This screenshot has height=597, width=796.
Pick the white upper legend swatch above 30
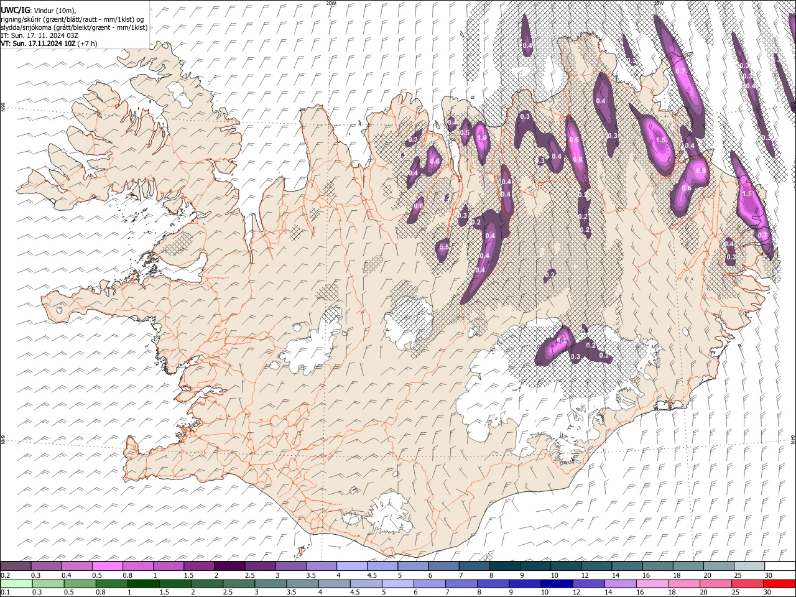[780, 567]
